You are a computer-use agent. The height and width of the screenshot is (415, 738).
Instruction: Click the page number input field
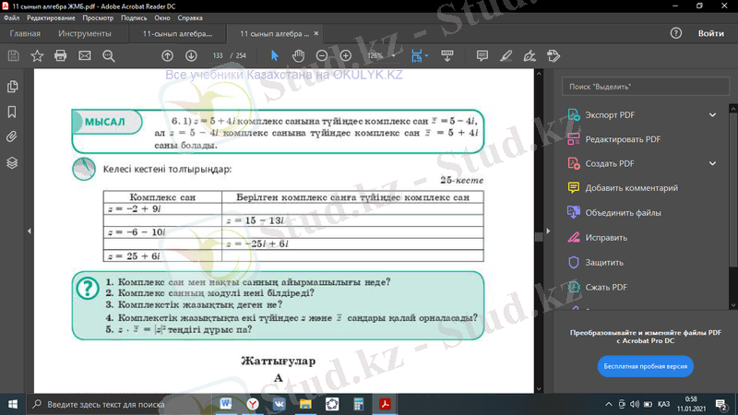click(219, 55)
